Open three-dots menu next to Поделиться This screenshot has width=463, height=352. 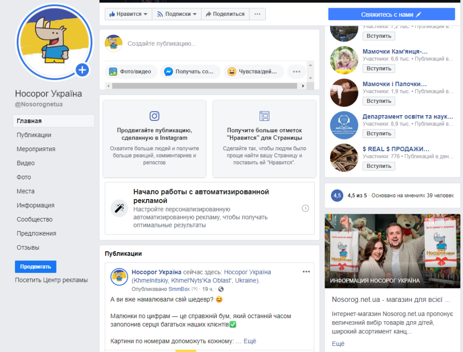click(x=257, y=14)
